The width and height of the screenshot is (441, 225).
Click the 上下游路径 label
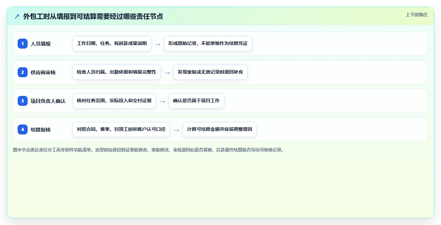click(x=416, y=15)
